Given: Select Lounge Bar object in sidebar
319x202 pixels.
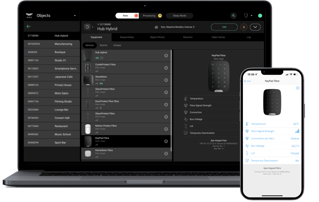Looking at the screenshot, I should [x=52, y=110].
